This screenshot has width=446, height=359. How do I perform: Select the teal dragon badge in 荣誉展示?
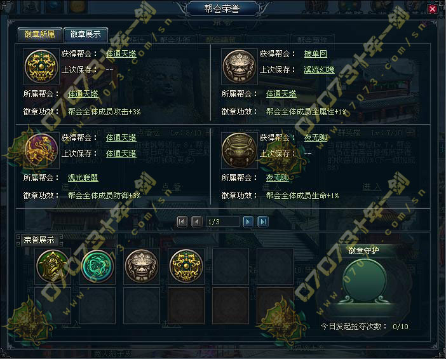(97, 266)
